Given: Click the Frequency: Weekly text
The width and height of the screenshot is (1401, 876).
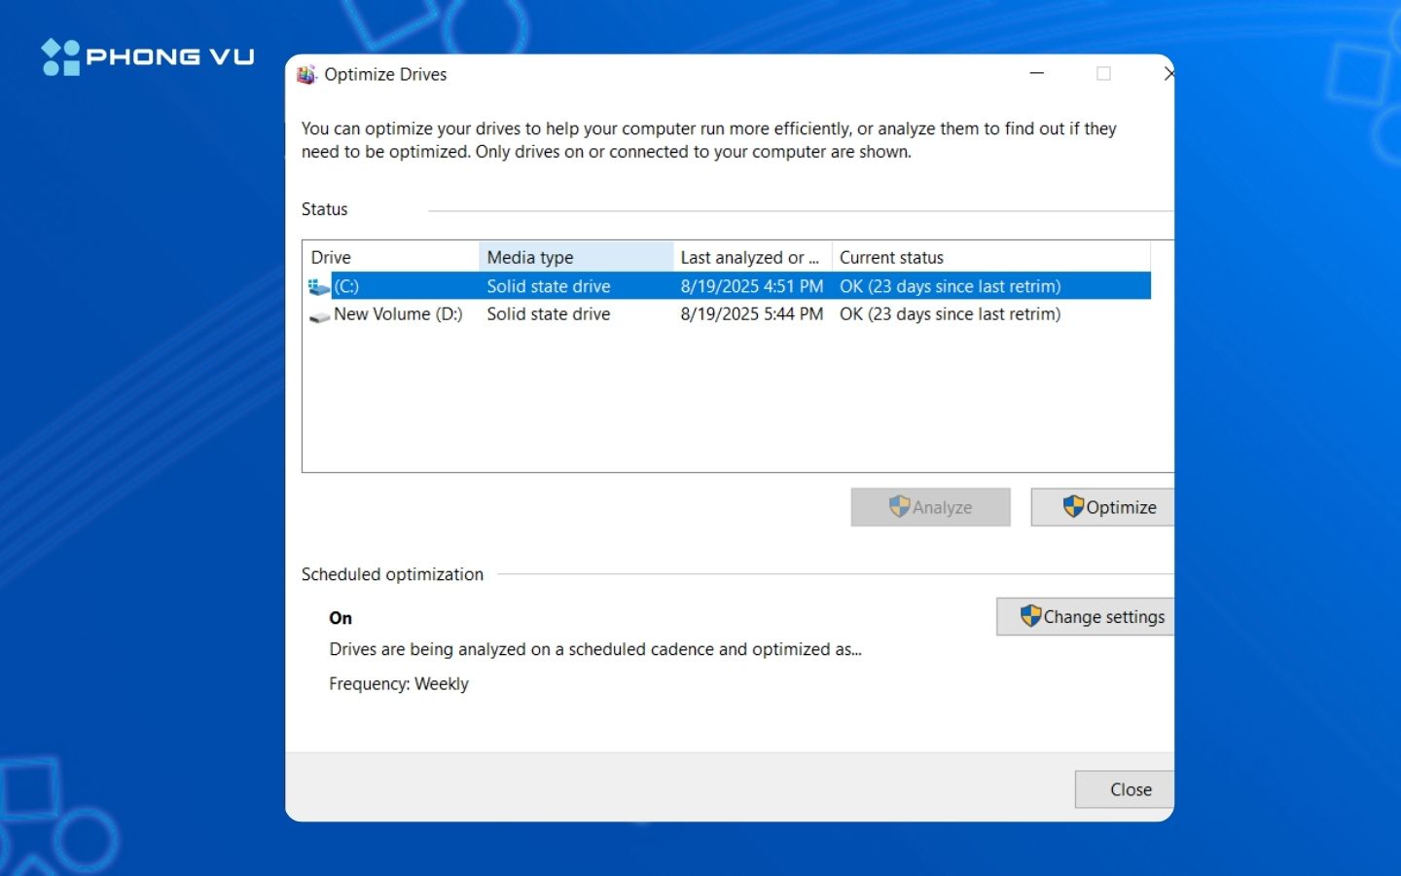Looking at the screenshot, I should pyautogui.click(x=399, y=683).
